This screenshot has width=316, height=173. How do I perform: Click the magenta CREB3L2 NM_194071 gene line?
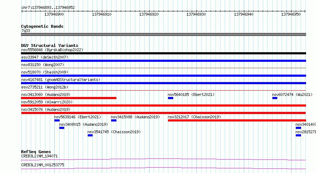tap(163, 159)
